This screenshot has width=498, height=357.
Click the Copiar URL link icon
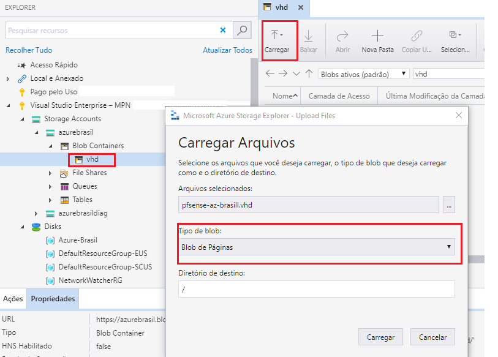[x=417, y=36]
